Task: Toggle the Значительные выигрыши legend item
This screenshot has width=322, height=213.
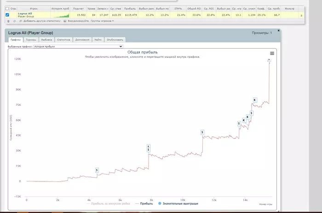Action: pyautogui.click(x=178, y=203)
